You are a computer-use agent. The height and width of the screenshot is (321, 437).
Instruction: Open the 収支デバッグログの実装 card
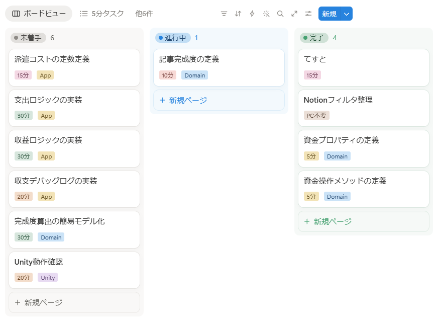pos(74,189)
